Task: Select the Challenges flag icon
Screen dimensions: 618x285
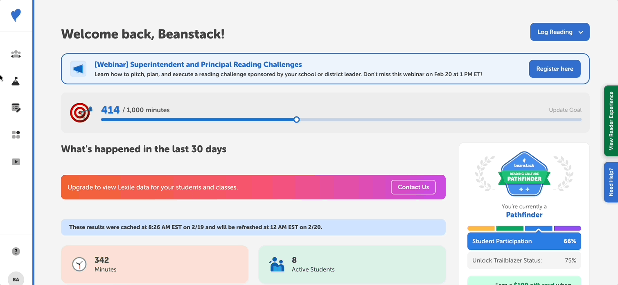Action: [16, 81]
